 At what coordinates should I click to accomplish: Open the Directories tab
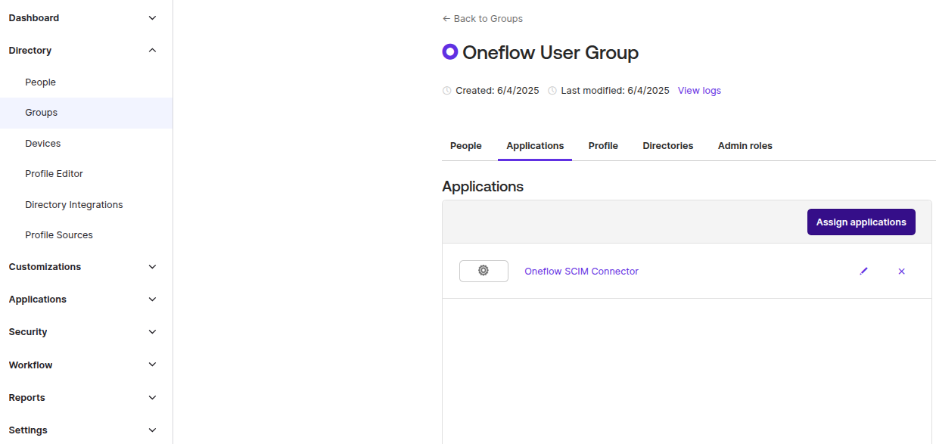(667, 146)
